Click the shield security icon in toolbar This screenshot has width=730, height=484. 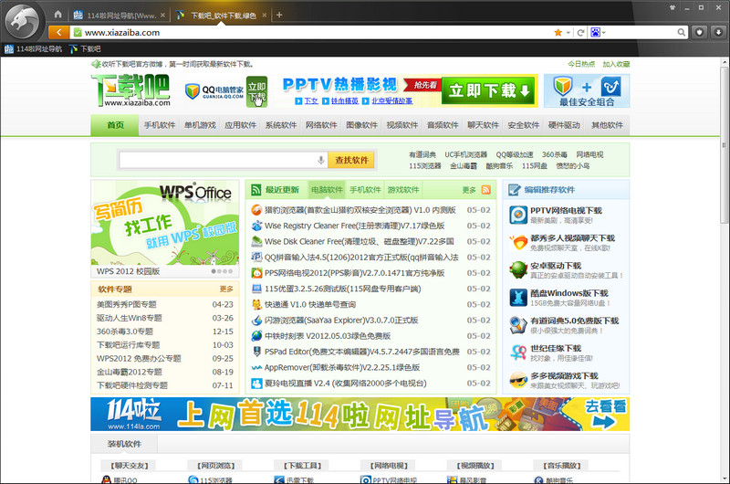pos(699,32)
